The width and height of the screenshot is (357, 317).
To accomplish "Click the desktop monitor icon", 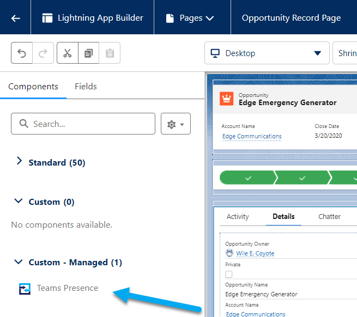I will [x=215, y=53].
